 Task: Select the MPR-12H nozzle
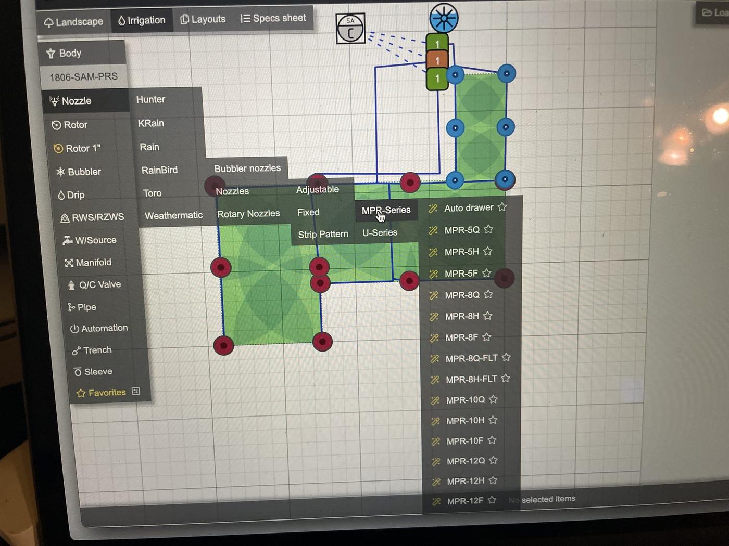tap(466, 482)
